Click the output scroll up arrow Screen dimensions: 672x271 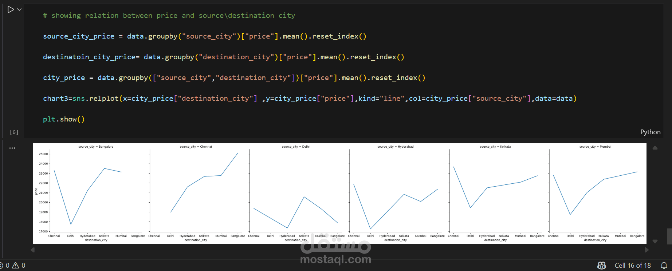[x=655, y=148]
